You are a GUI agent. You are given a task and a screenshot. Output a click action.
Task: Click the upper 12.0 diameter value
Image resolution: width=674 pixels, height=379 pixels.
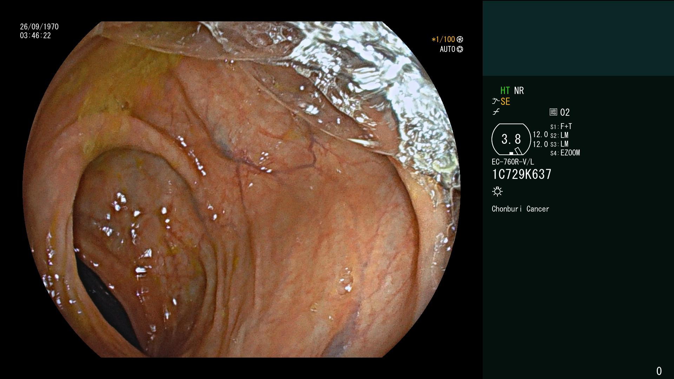click(x=540, y=134)
